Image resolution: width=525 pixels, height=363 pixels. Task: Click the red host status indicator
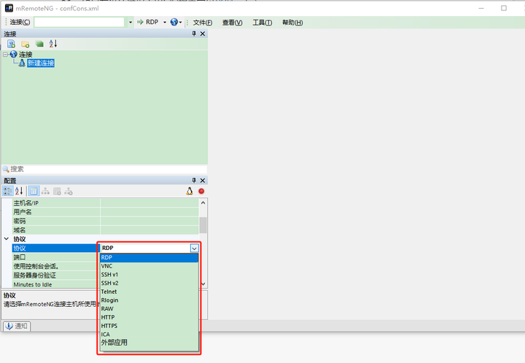(x=201, y=191)
